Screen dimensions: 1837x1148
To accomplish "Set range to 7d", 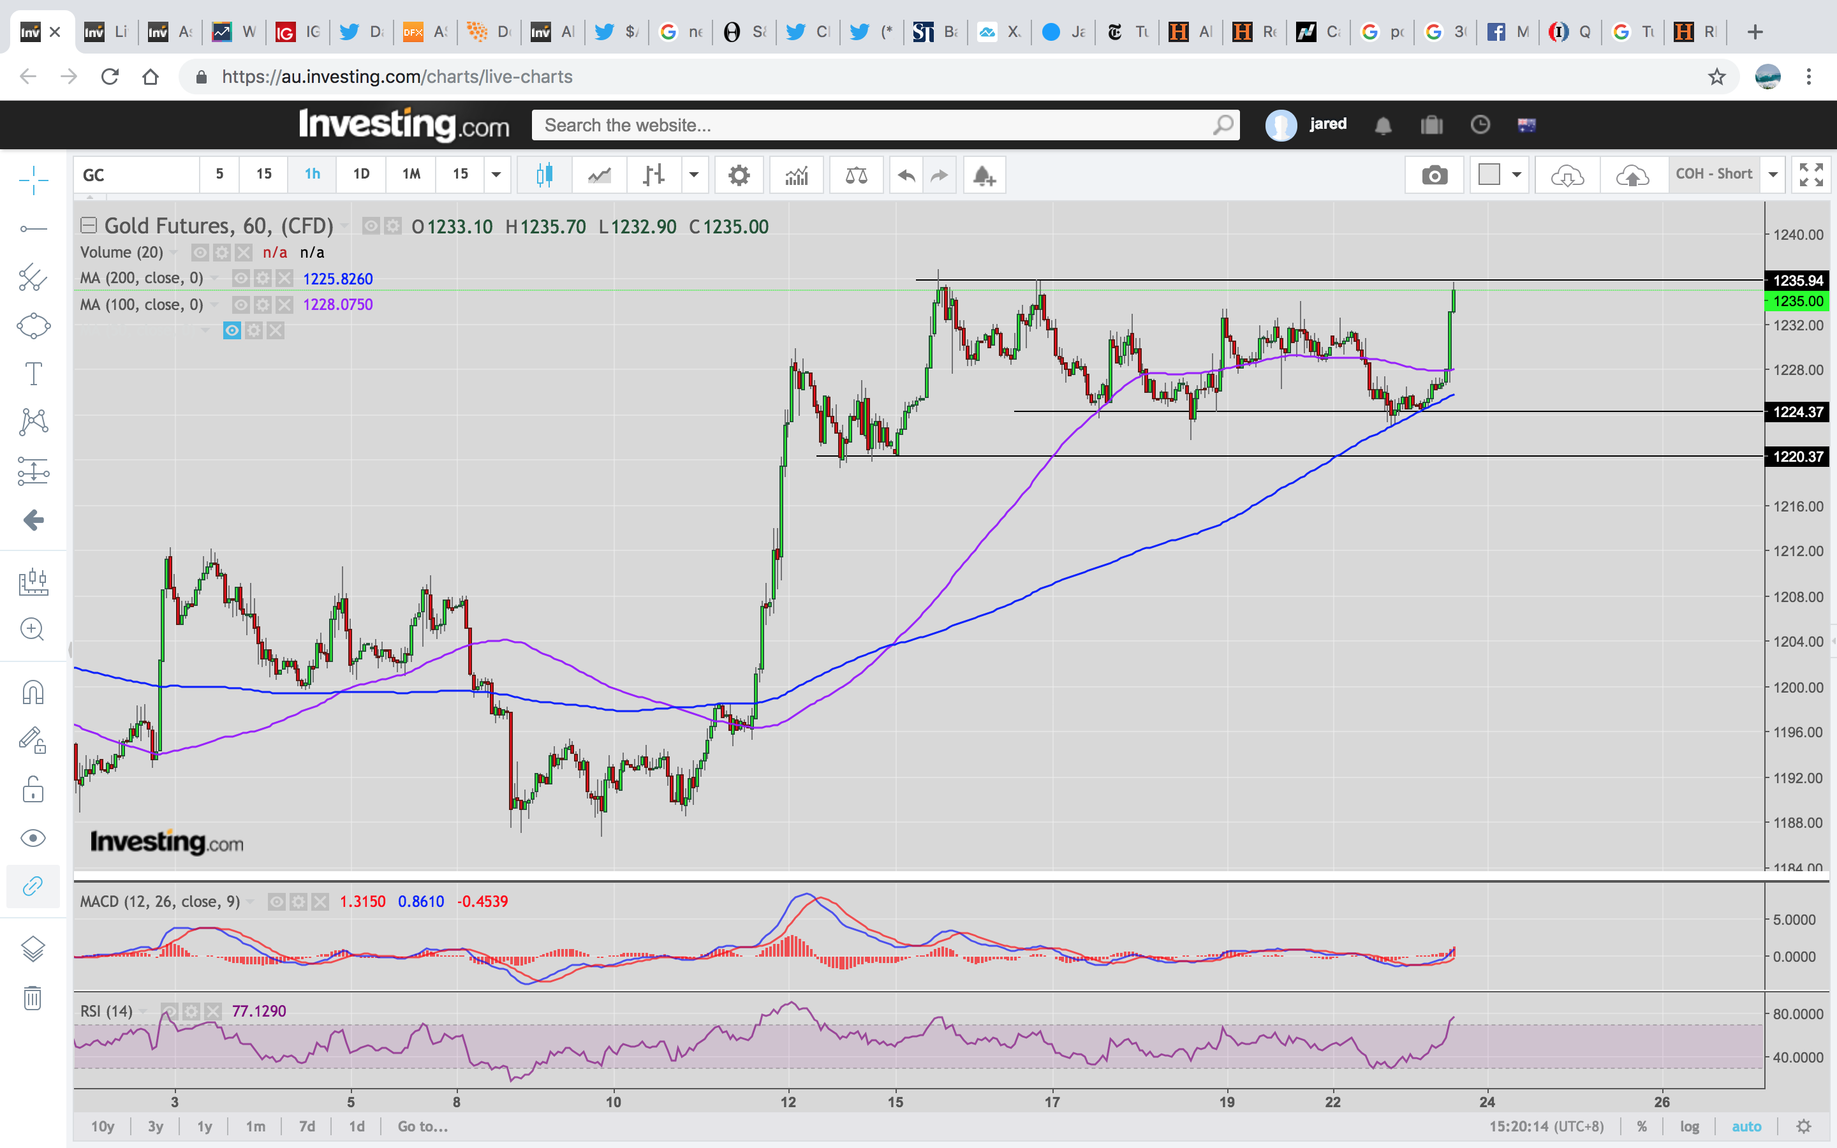I will point(307,1126).
